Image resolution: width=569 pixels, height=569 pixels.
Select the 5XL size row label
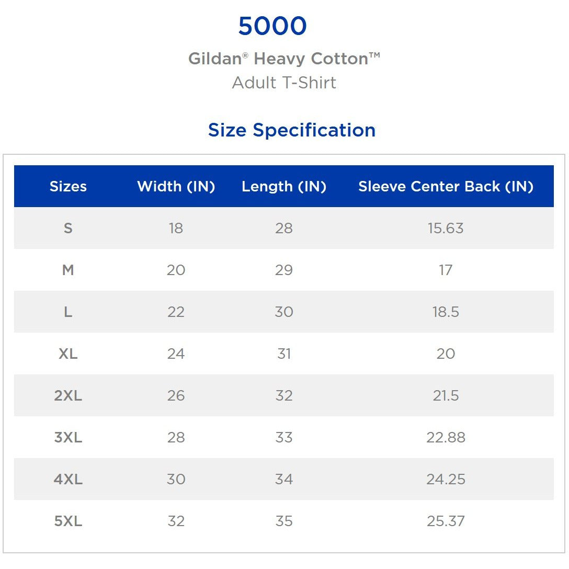point(68,521)
